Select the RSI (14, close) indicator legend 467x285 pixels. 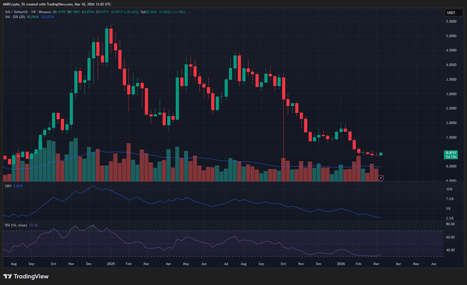[x=16, y=225]
